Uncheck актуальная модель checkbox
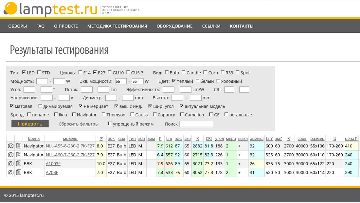The image size is (360, 203). [182, 106]
